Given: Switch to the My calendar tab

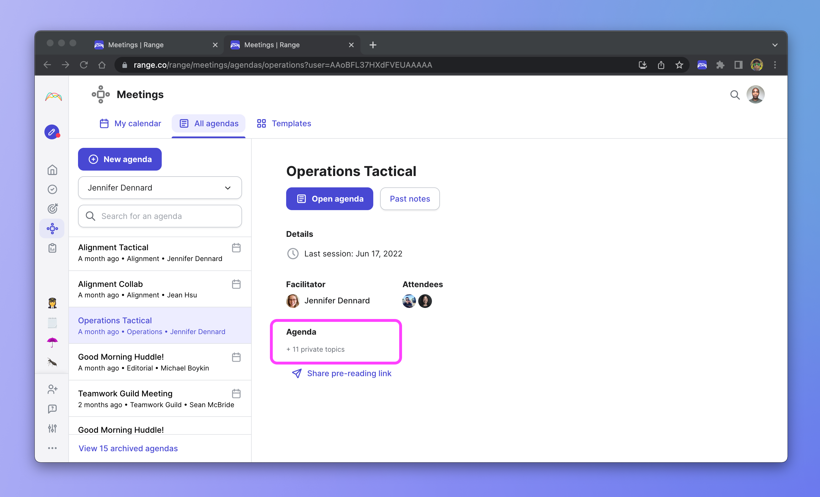Looking at the screenshot, I should [130, 124].
